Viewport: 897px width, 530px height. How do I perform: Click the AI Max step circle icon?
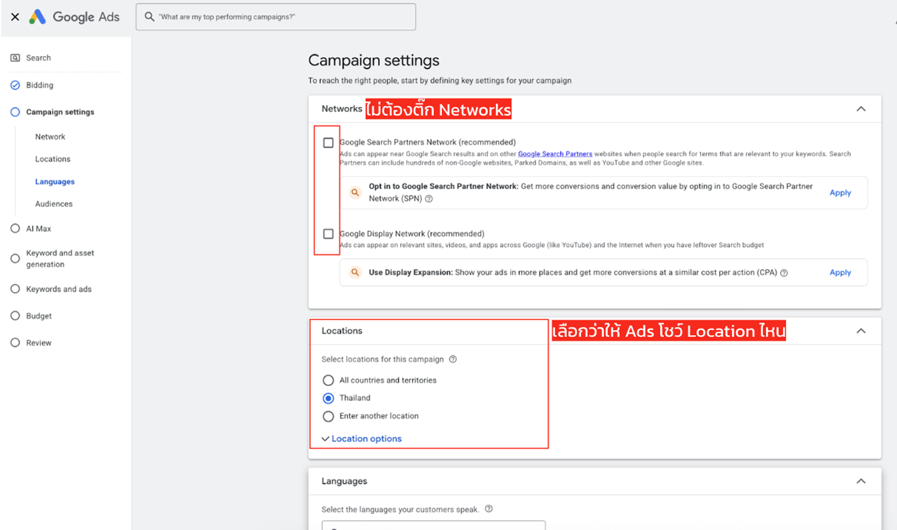coord(15,229)
